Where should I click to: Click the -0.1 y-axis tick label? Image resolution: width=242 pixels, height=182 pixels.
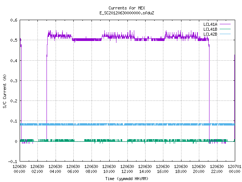(x=12, y=162)
